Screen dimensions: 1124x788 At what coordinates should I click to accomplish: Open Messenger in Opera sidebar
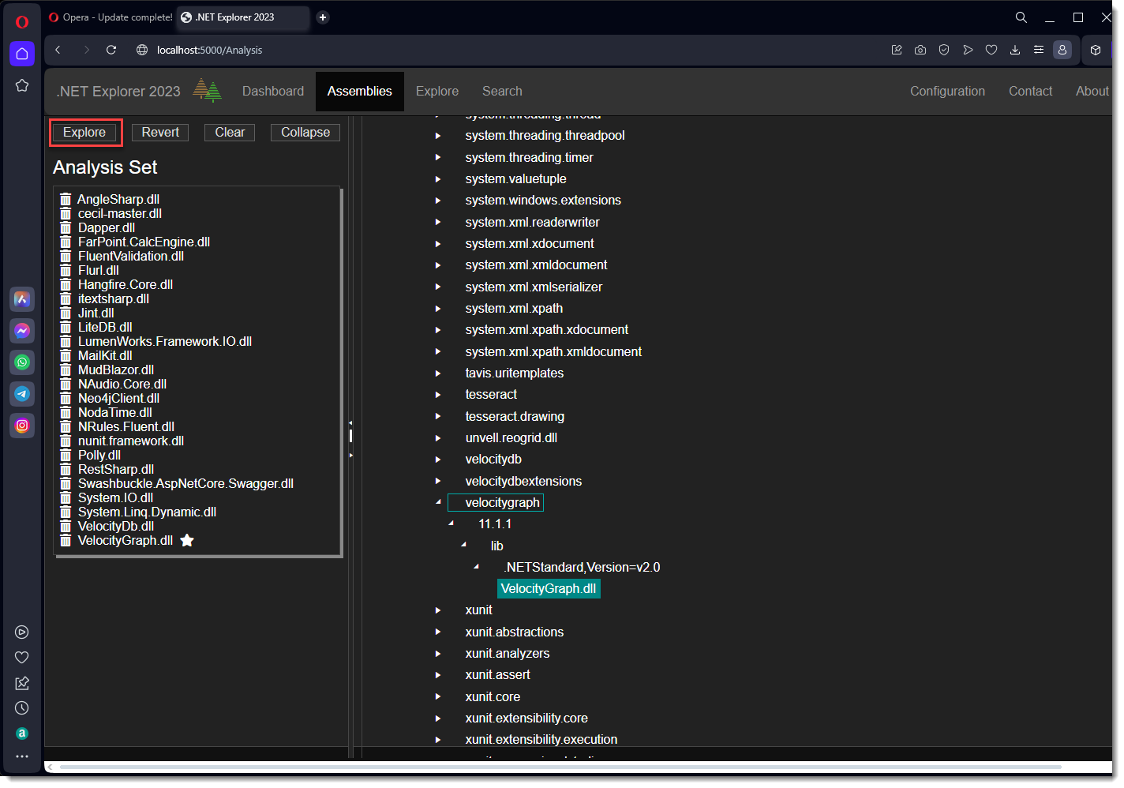22,331
